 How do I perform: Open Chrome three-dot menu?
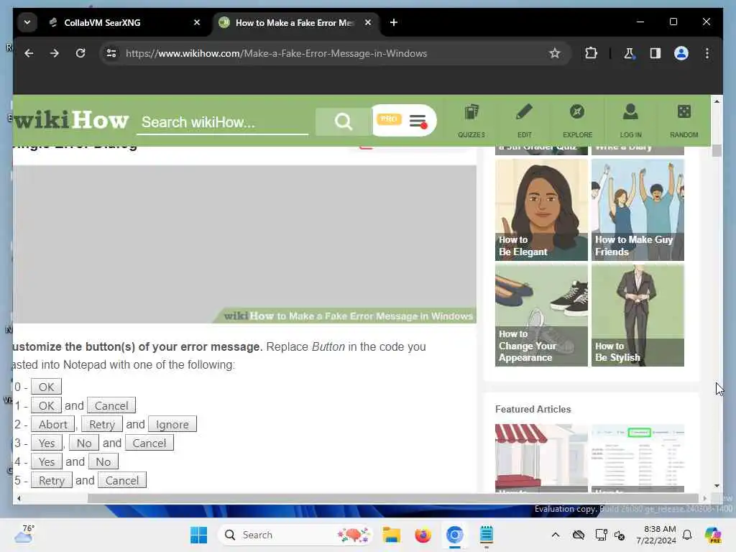coord(707,53)
